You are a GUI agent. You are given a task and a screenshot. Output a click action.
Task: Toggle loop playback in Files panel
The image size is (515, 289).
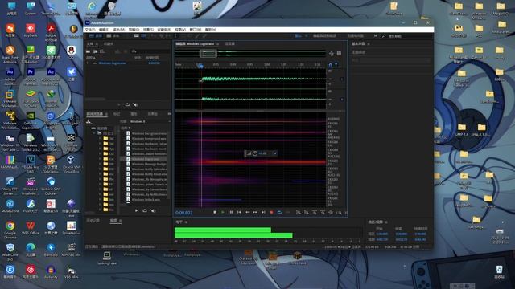[x=127, y=105]
